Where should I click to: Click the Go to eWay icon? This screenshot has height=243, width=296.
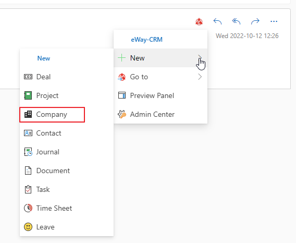pyautogui.click(x=121, y=77)
